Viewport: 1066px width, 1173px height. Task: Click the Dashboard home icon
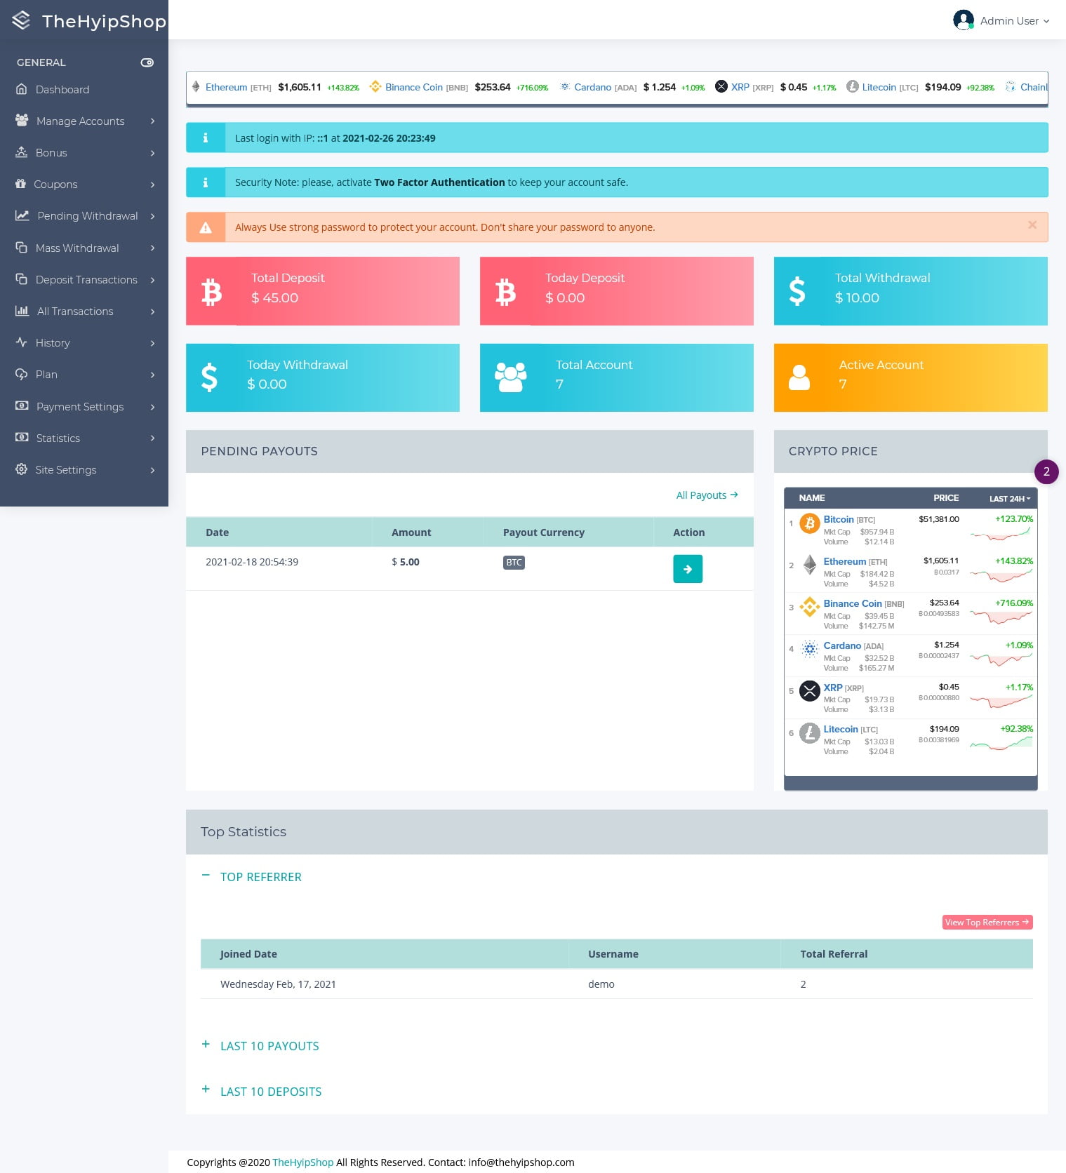22,89
